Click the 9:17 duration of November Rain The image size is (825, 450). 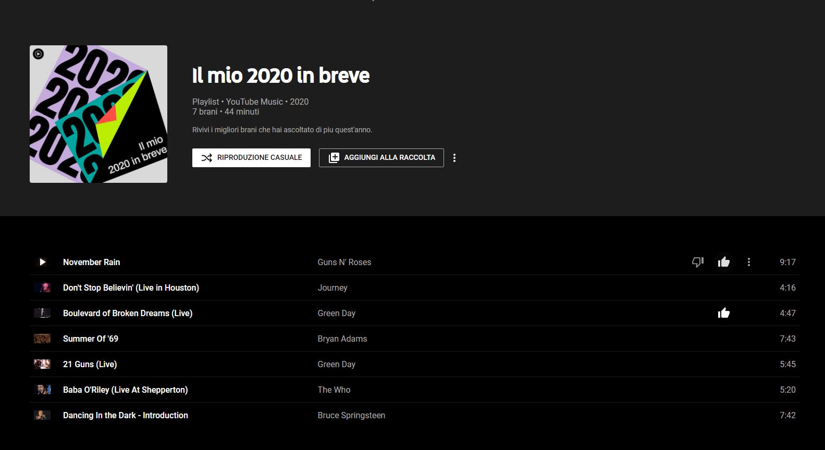[787, 262]
